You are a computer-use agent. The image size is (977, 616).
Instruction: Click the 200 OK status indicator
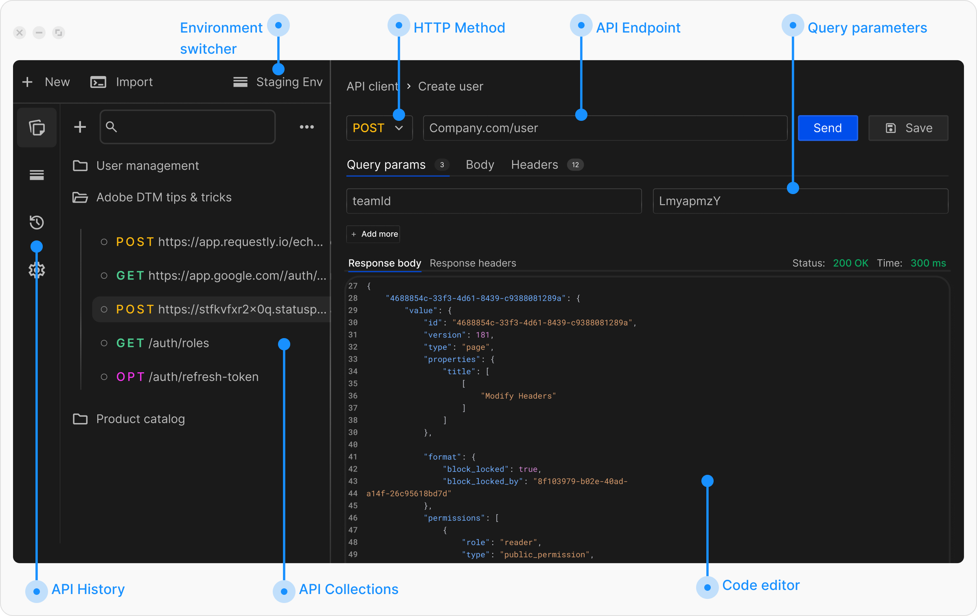(x=850, y=263)
